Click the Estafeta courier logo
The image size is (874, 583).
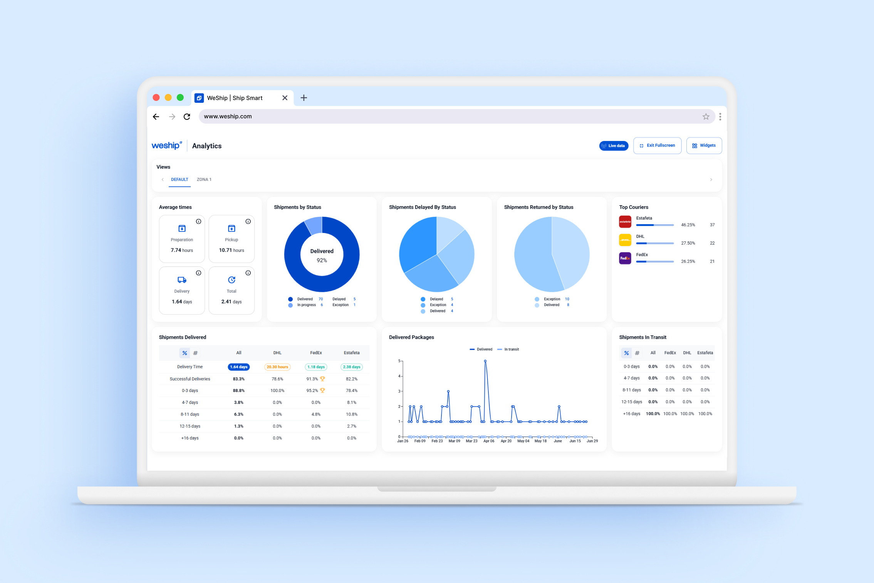tap(625, 222)
